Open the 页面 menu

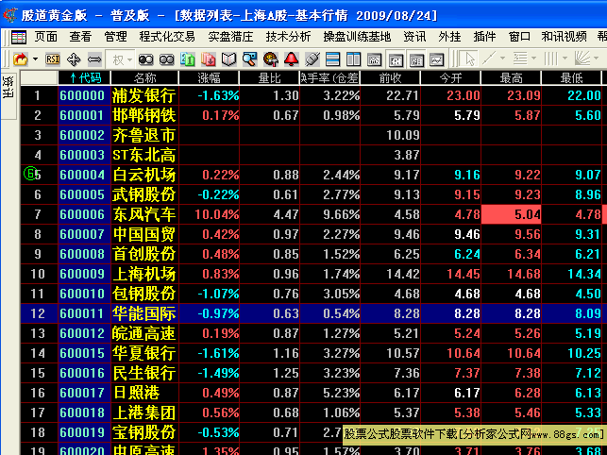tap(46, 37)
